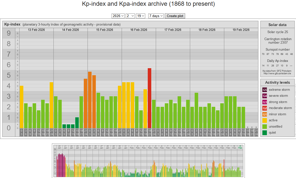Open the day dropdown showing 19

(x=140, y=16)
